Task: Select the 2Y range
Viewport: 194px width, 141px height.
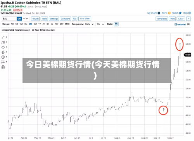Action: coord(44,24)
